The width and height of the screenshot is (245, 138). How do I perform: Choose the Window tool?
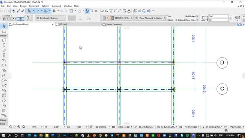(4, 50)
